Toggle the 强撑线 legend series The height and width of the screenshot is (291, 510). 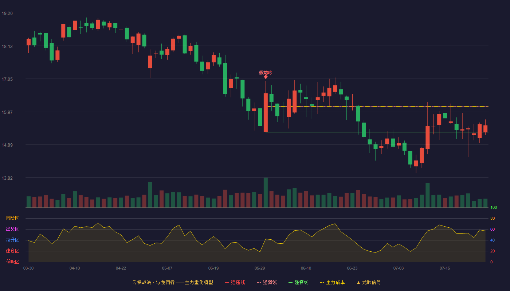point(298,282)
